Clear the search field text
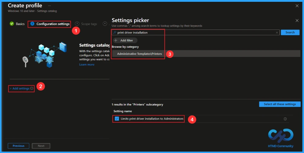 (x=277, y=33)
